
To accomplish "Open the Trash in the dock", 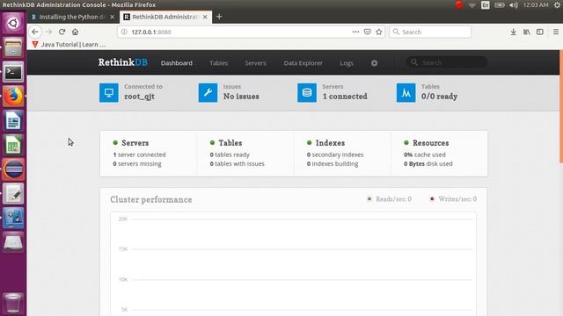I will (x=13, y=303).
